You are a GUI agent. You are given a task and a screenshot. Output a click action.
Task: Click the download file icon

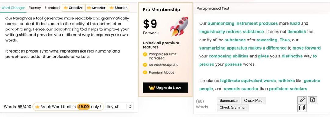point(313,100)
